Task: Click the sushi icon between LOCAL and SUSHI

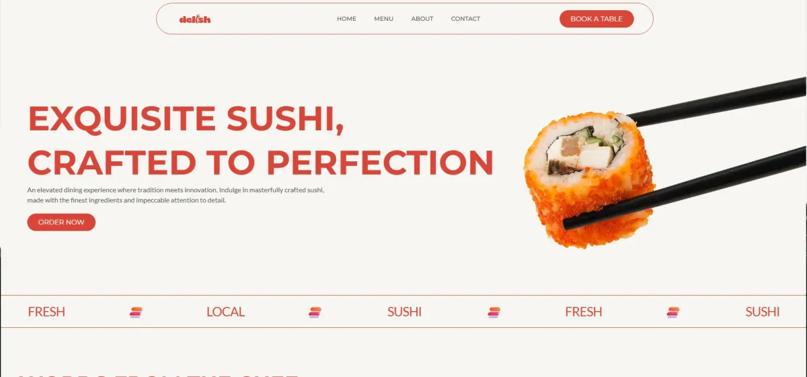Action: pyautogui.click(x=315, y=312)
